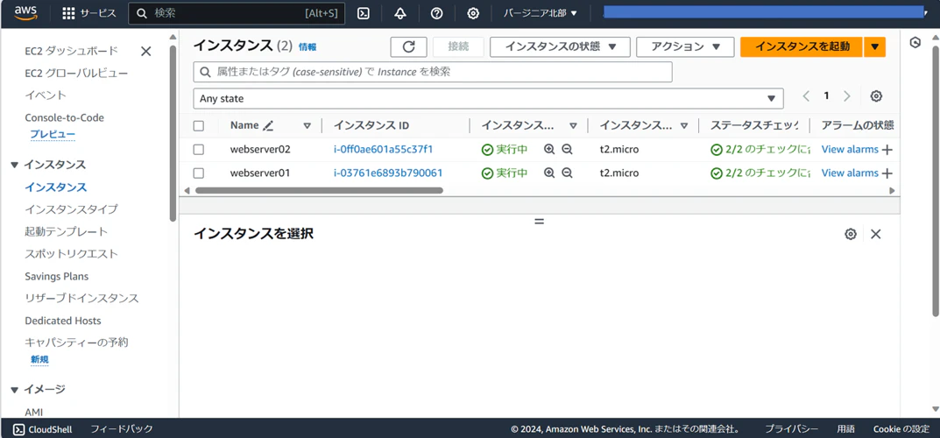Open the アクション dropdown
940x438 pixels.
coord(685,46)
